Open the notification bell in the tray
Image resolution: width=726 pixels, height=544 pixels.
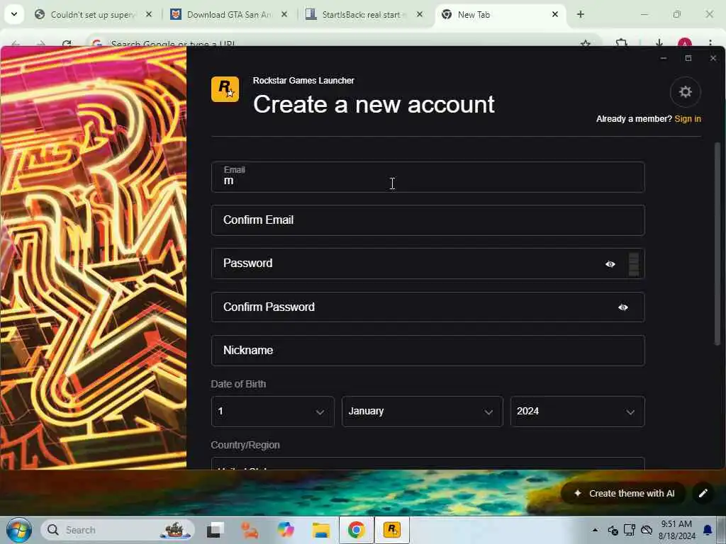pyautogui.click(x=708, y=530)
